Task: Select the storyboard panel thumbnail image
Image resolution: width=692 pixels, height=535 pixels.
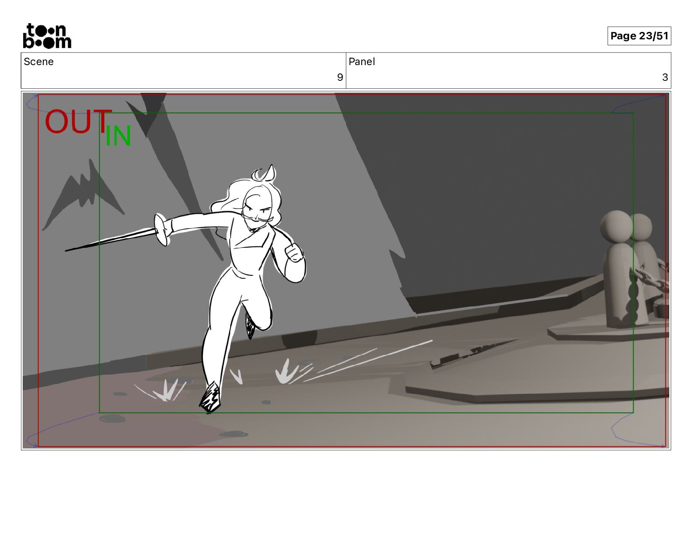Action: point(346,271)
